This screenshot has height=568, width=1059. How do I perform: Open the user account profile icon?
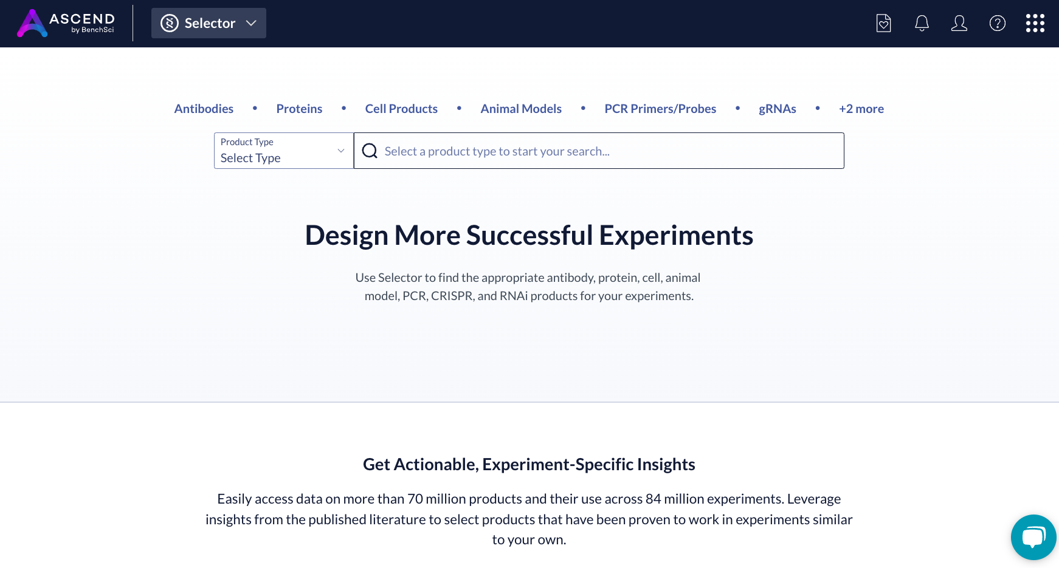tap(959, 23)
